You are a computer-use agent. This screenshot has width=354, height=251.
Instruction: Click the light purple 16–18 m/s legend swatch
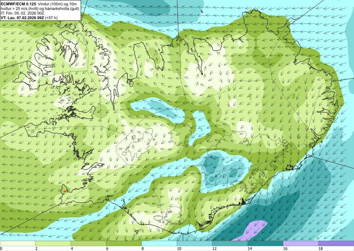(301, 244)
